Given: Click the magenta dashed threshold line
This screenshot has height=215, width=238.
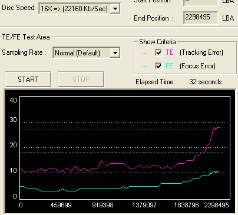Looking at the screenshot, I should point(121,130).
